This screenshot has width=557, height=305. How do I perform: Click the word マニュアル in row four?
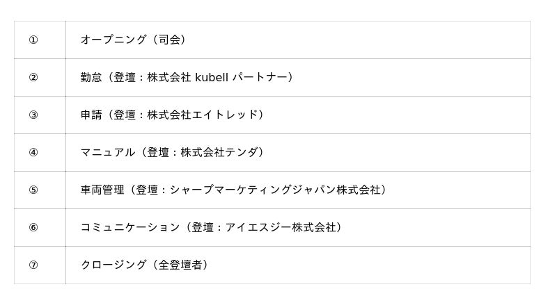[108, 153]
